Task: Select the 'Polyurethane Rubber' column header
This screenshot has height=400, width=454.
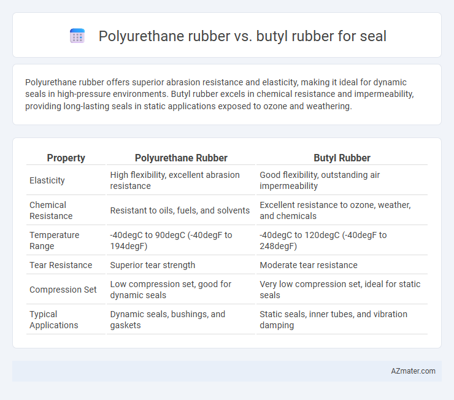Action: (x=181, y=158)
